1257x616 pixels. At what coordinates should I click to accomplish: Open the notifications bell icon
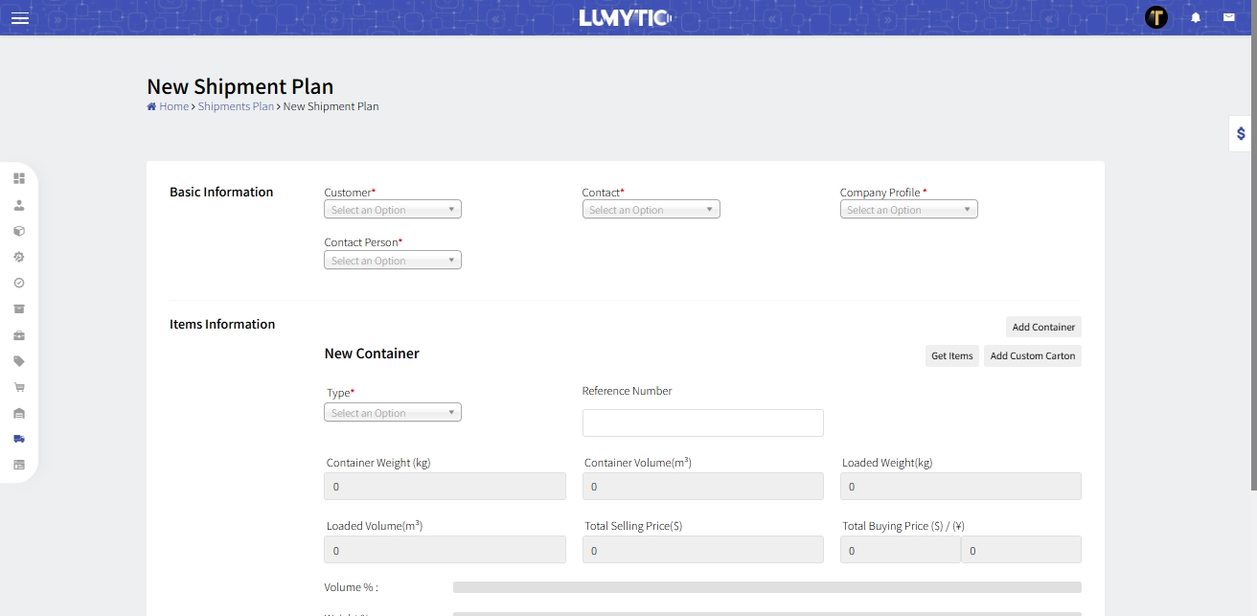(x=1196, y=17)
